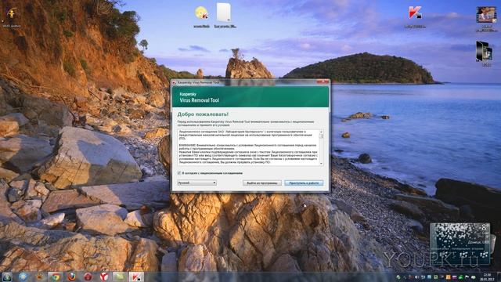This screenshot has height=282, width=501.
Task: Click the license text scrollbar up arrow
Action: tap(321, 132)
